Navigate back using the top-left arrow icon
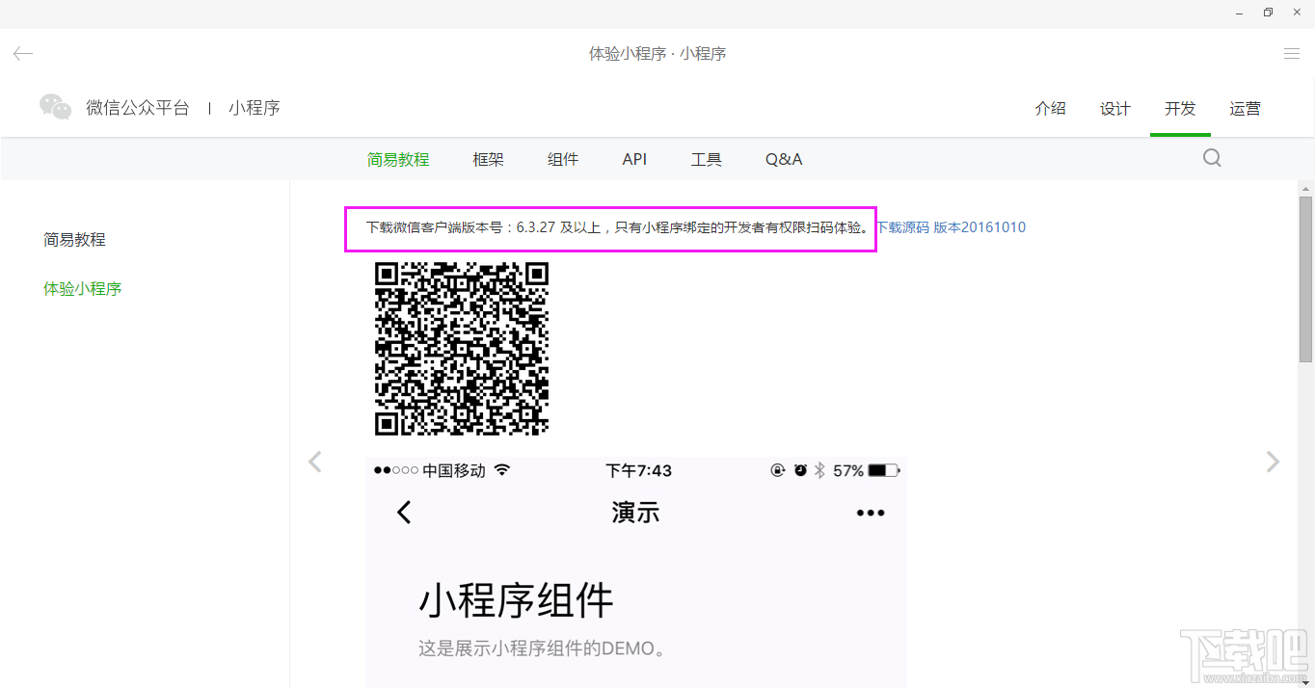The height and width of the screenshot is (688, 1315). (22, 53)
